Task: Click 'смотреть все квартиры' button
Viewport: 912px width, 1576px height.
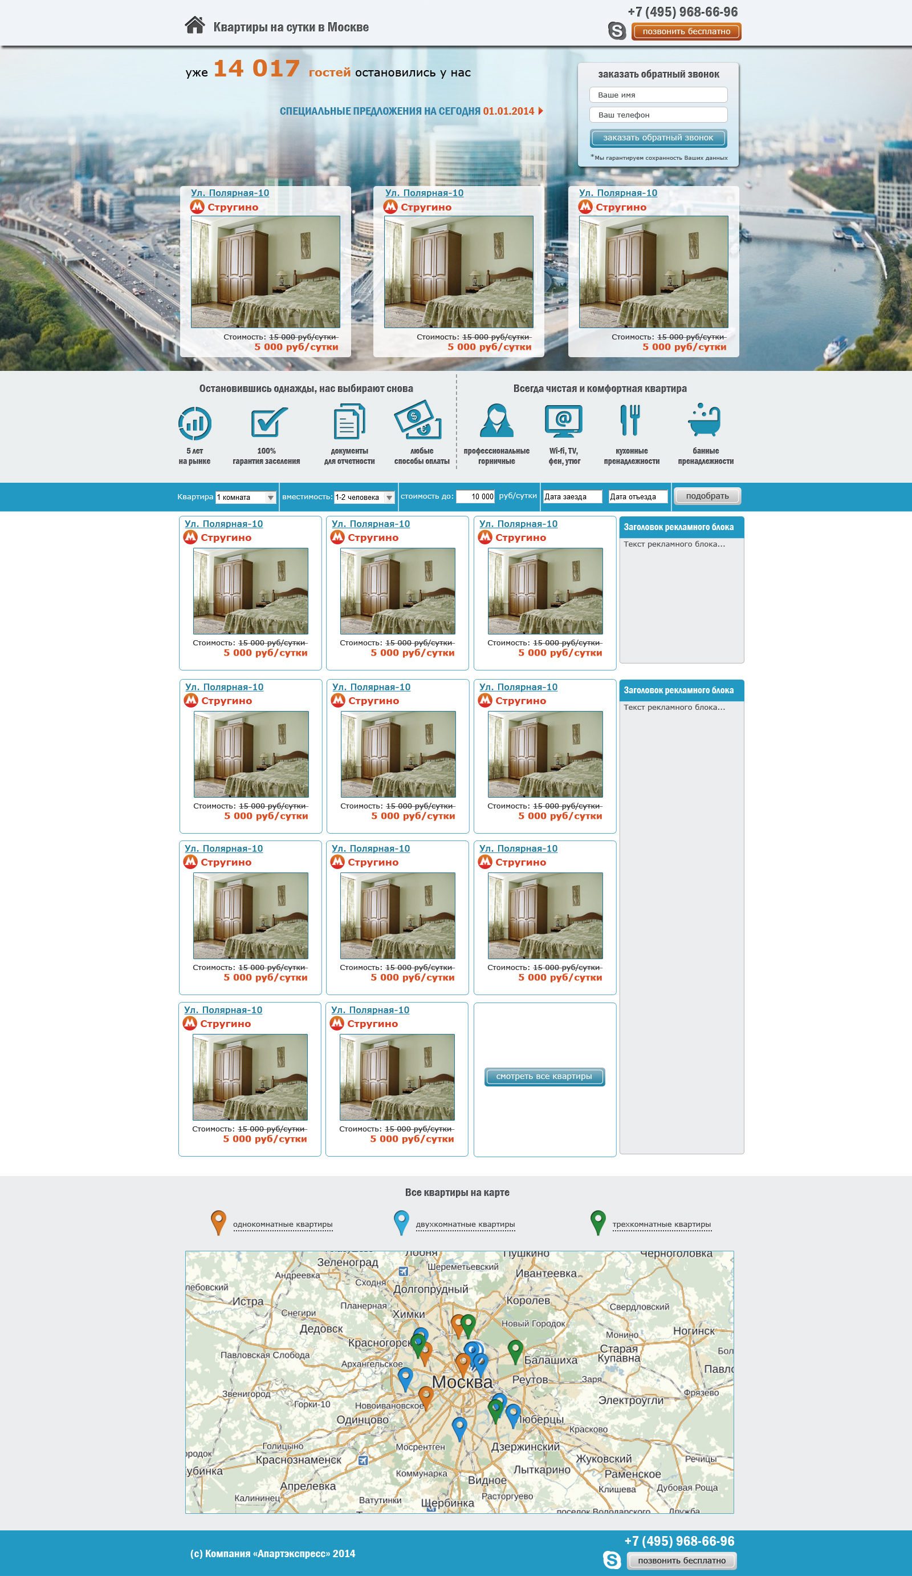Action: [544, 1076]
